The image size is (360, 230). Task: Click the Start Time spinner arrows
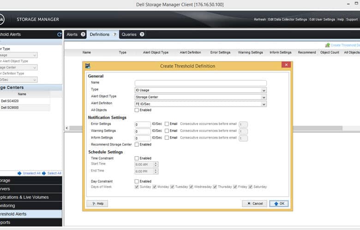(156, 164)
